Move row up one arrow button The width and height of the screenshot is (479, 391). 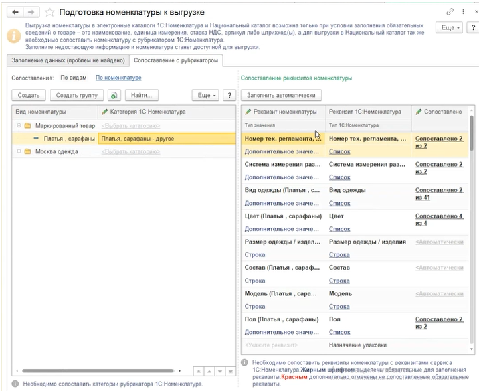209,372
